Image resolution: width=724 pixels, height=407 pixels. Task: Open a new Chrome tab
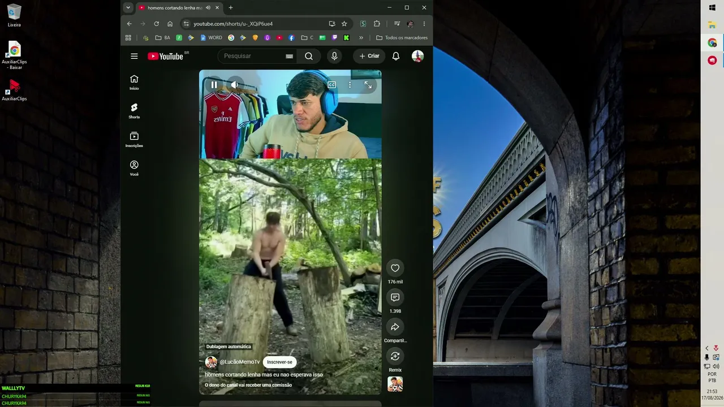click(231, 7)
